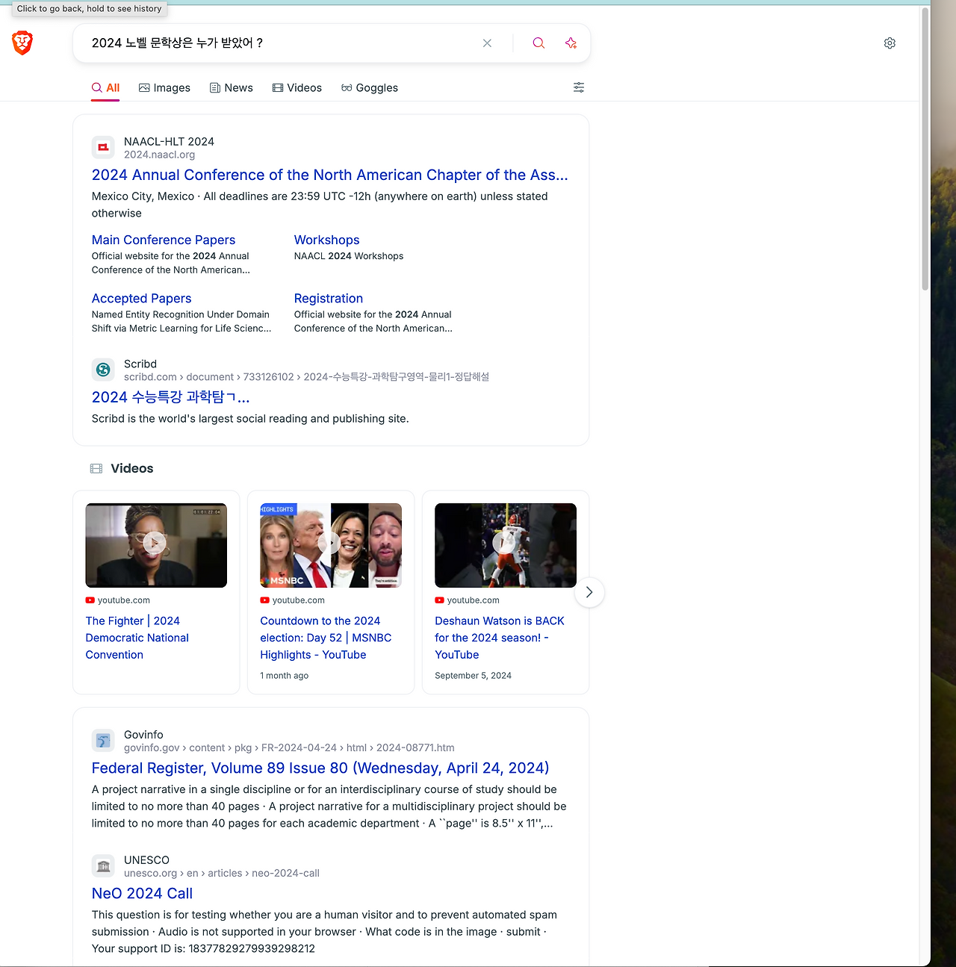
Task: Play the Deshaun Watson video thumbnail
Action: click(x=506, y=545)
